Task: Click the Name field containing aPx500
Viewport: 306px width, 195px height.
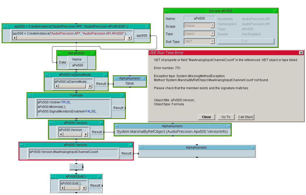Action: (199, 18)
